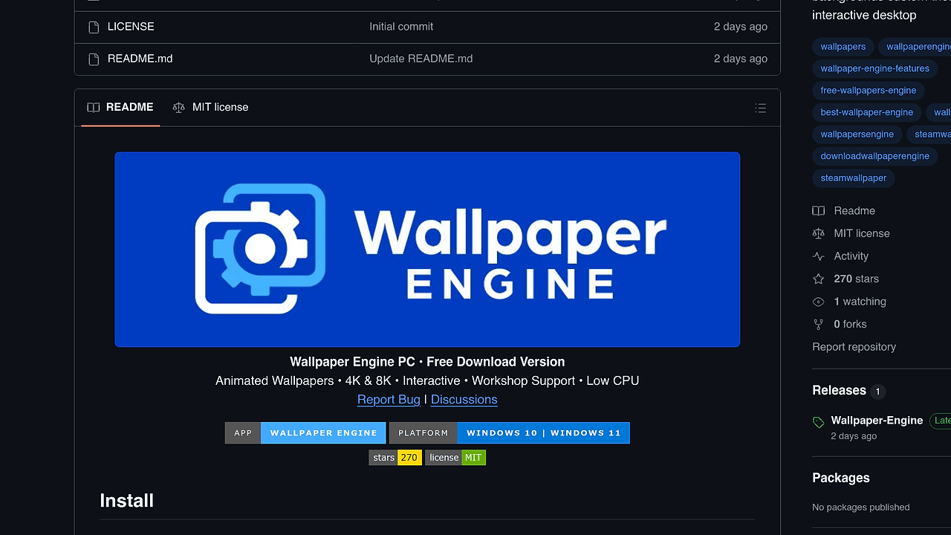Click the sidebar license scale icon

(x=819, y=233)
